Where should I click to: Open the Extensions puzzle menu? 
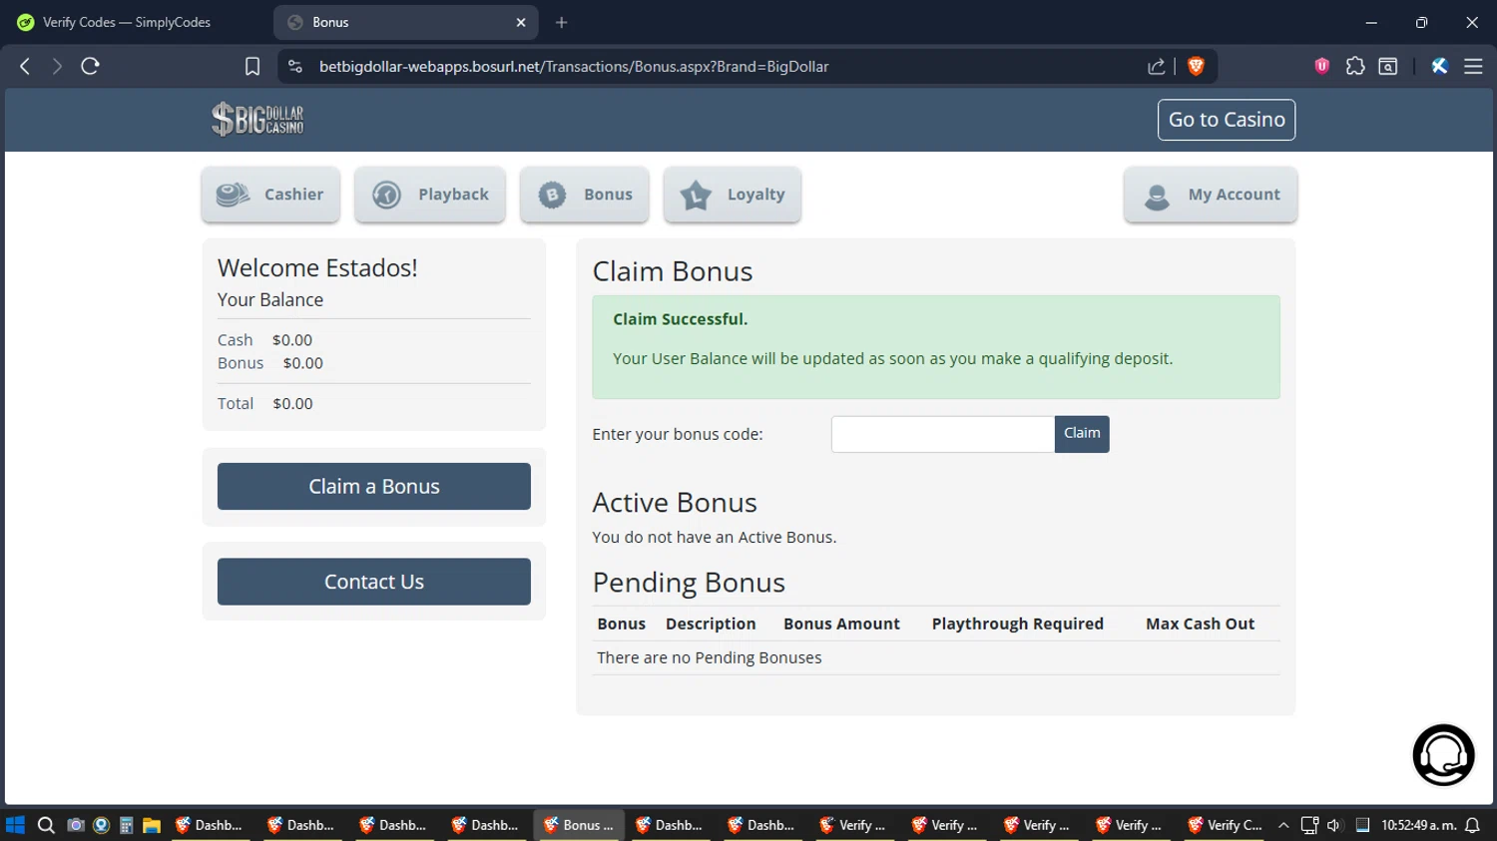click(x=1355, y=66)
